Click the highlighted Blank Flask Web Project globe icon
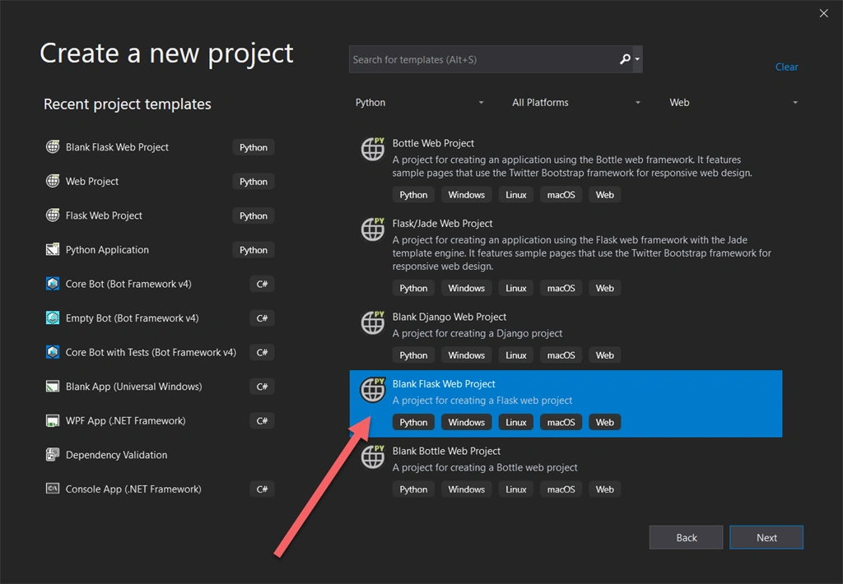 373,390
